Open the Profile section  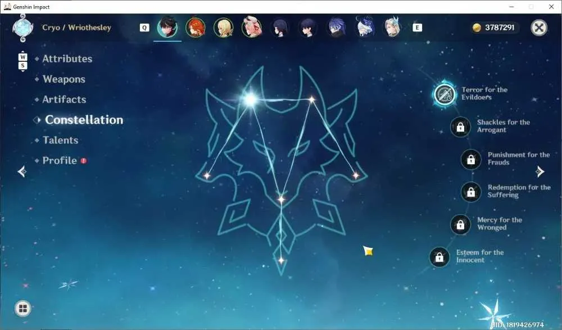click(x=60, y=160)
